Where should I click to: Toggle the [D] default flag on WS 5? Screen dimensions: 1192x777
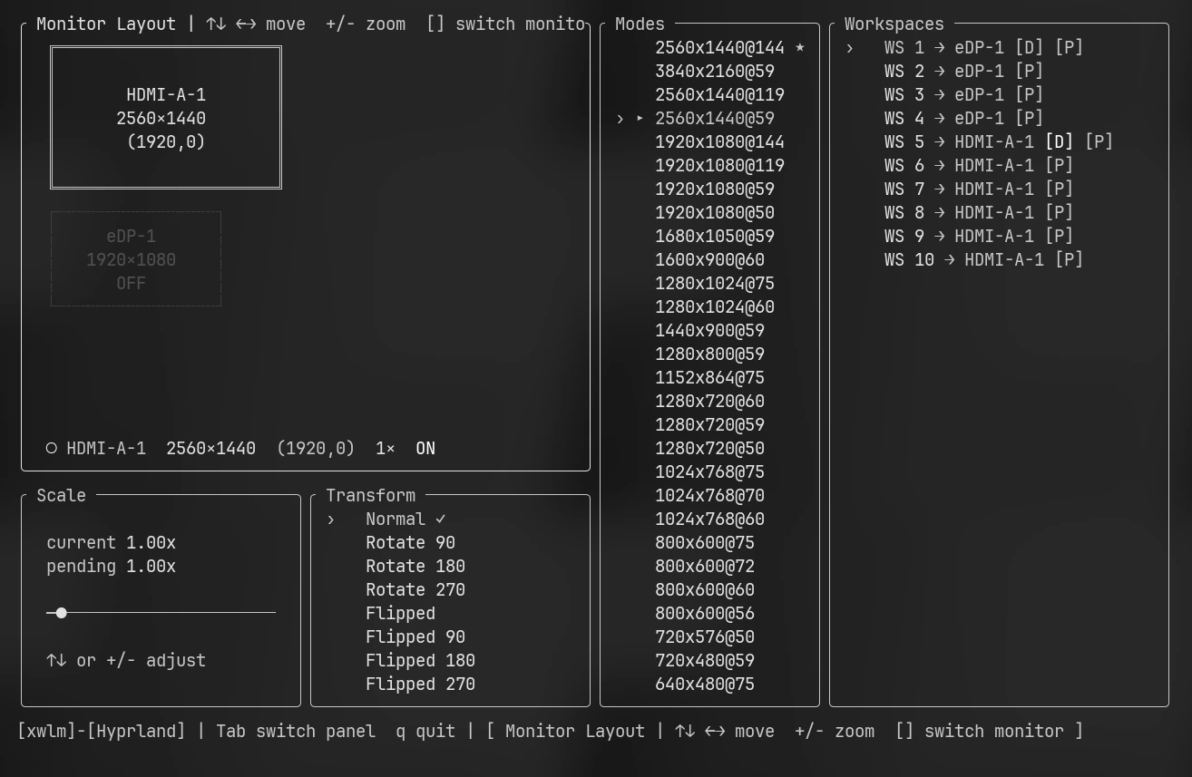1059,141
